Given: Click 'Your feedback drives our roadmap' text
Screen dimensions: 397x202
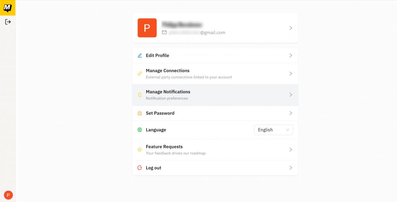Looking at the screenshot, I should click(x=176, y=153).
